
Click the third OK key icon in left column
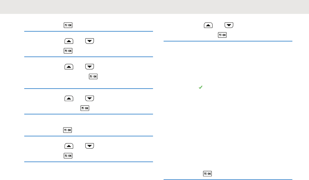[93, 76]
